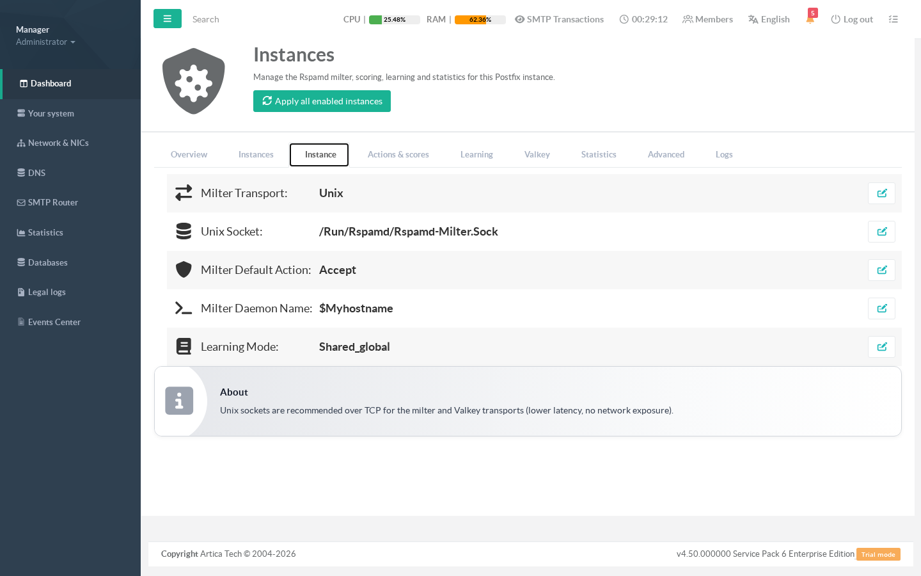Click Apply all enabled instances button
The image size is (921, 576).
point(322,101)
